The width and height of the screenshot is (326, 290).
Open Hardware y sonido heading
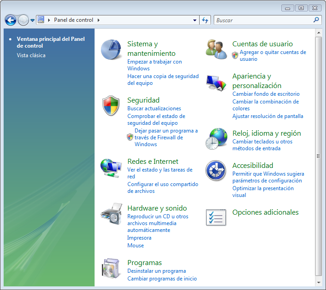(157, 208)
